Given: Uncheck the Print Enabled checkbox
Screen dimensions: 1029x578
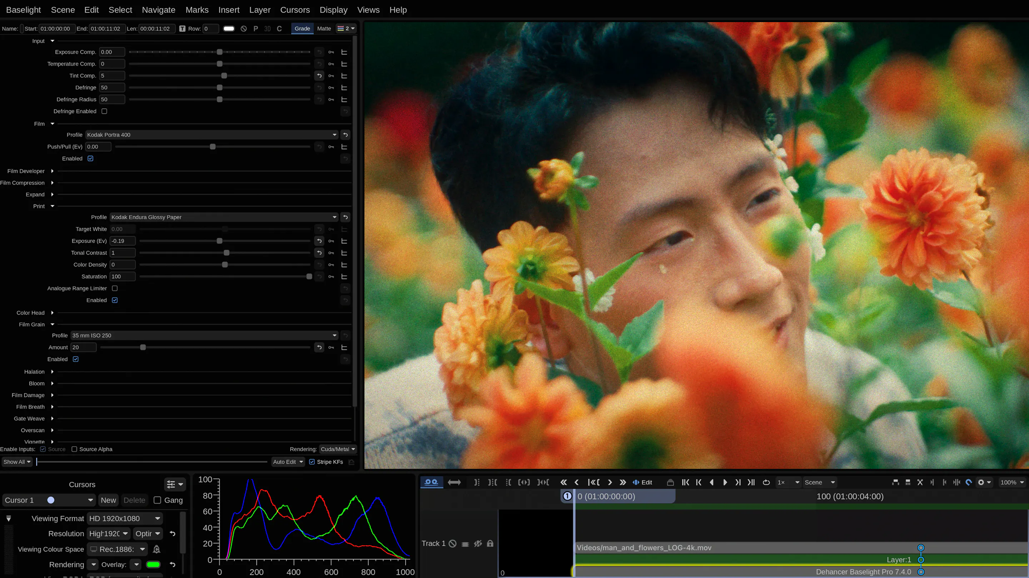Looking at the screenshot, I should (x=115, y=300).
